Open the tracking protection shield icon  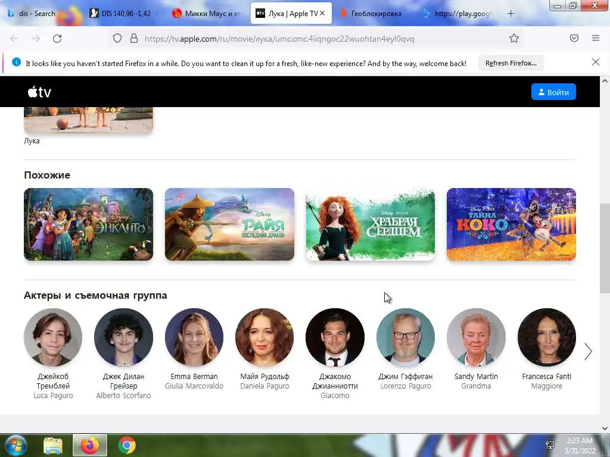[x=117, y=38]
